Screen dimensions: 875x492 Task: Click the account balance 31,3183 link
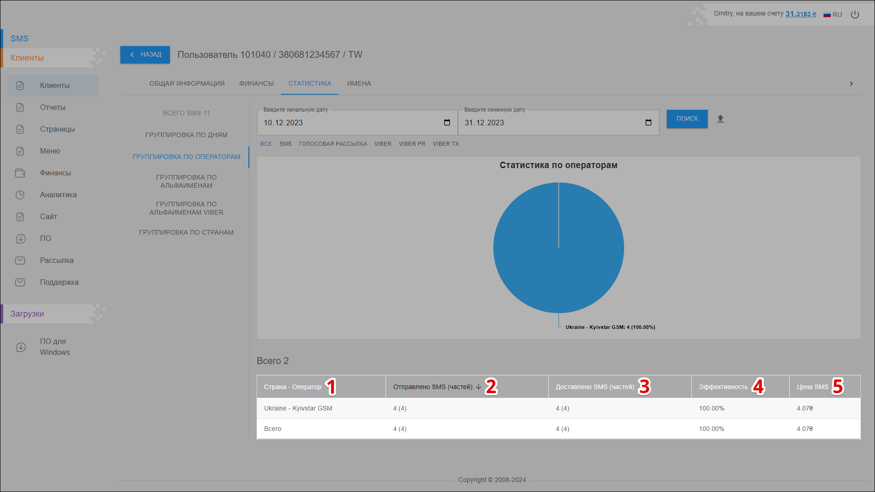click(800, 14)
